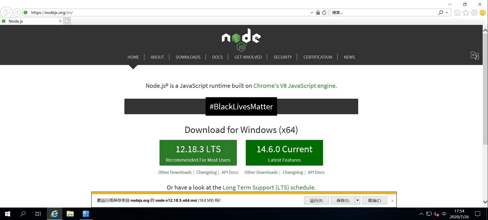Click the page scrollbar down arrow

coord(485,202)
